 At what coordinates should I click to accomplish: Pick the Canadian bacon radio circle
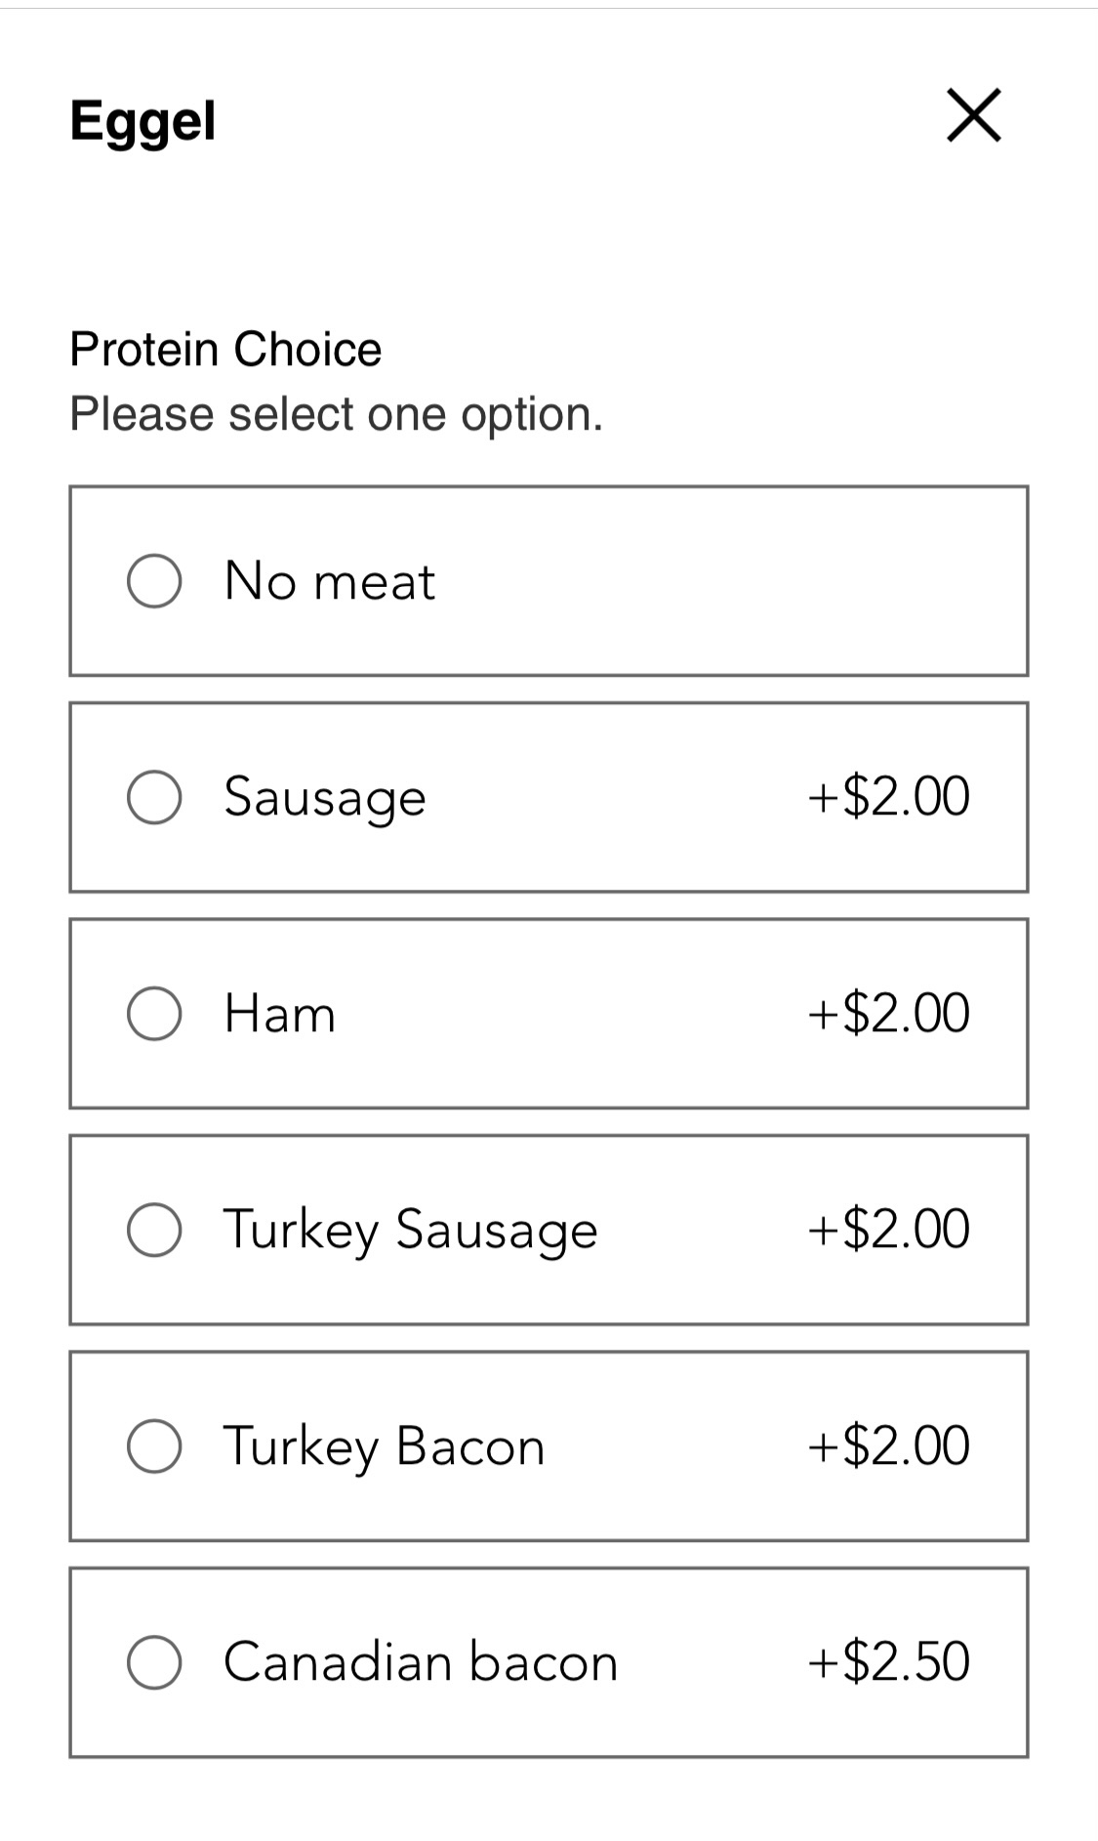coord(154,1662)
